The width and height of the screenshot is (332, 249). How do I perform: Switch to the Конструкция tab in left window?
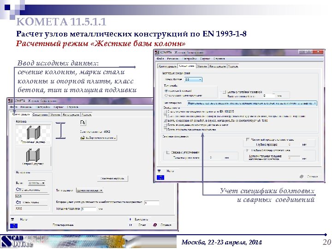71,115
